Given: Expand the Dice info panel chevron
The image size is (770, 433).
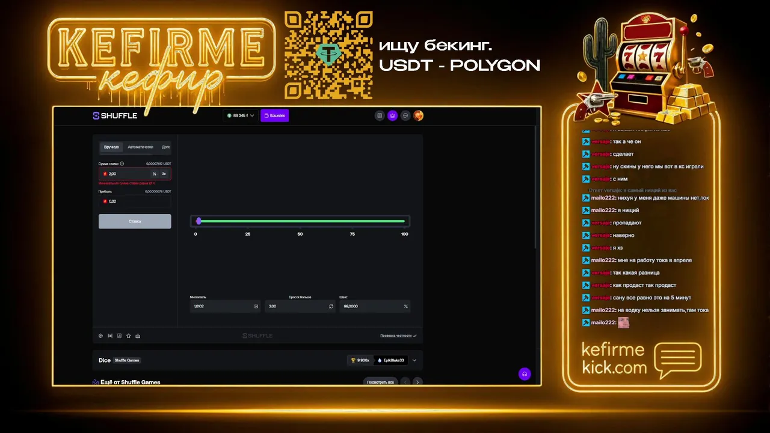Looking at the screenshot, I should (414, 360).
